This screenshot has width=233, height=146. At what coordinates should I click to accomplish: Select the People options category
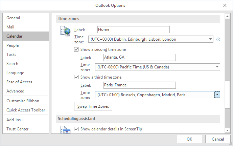(x=26, y=45)
